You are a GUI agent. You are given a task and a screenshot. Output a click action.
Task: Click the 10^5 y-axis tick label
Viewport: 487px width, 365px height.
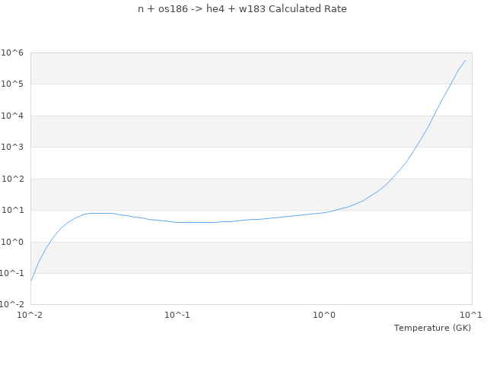pyautogui.click(x=13, y=84)
